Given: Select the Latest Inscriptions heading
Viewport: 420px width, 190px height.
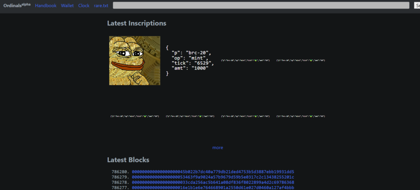Looking at the screenshot, I should (x=137, y=23).
